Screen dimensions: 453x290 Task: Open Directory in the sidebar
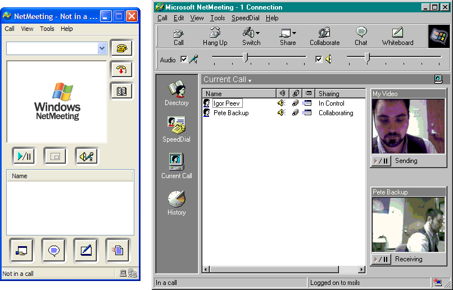pyautogui.click(x=176, y=93)
